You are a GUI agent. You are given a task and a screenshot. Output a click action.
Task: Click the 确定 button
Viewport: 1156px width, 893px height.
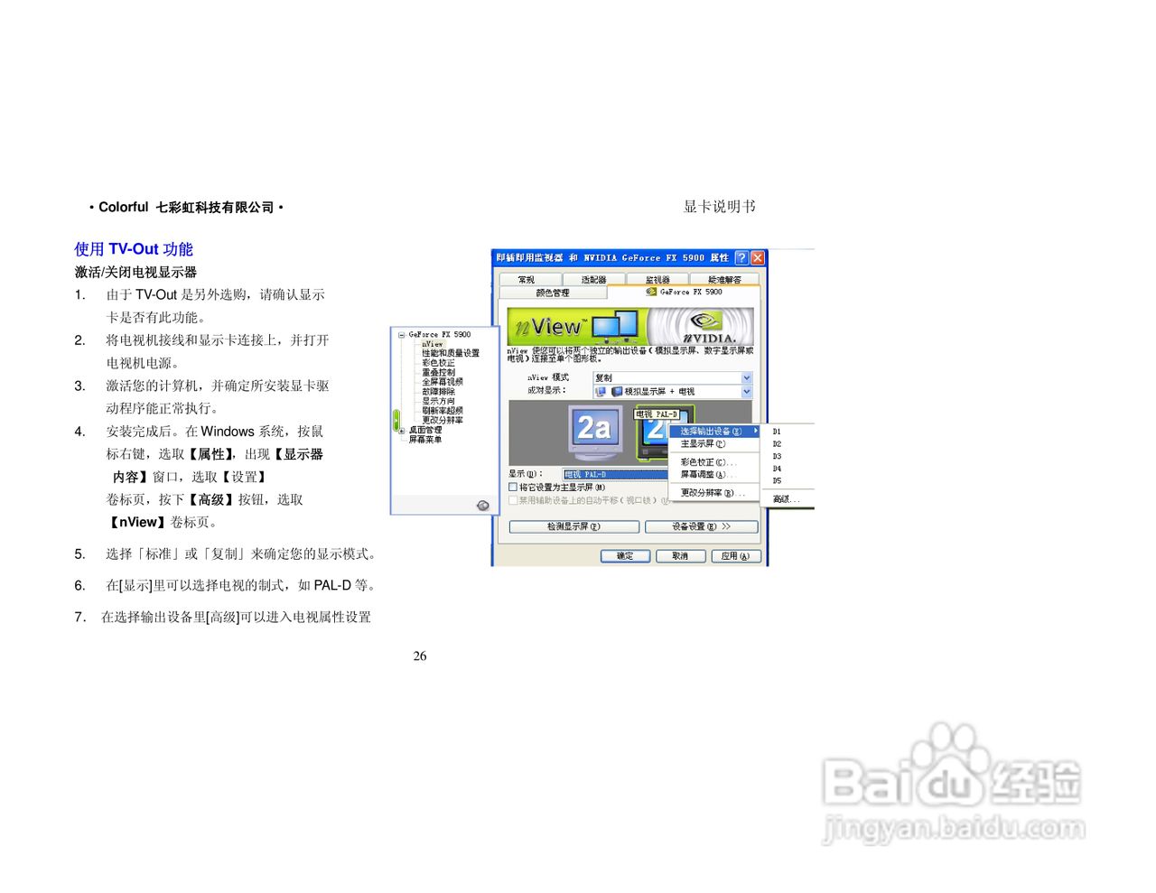[x=625, y=556]
